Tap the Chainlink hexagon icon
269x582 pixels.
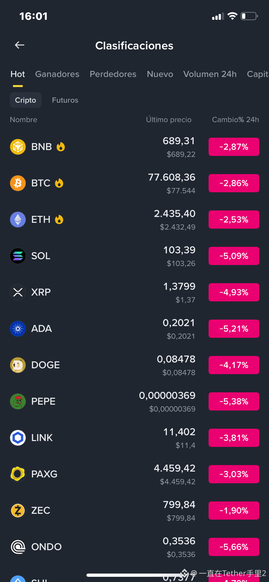tap(18, 438)
